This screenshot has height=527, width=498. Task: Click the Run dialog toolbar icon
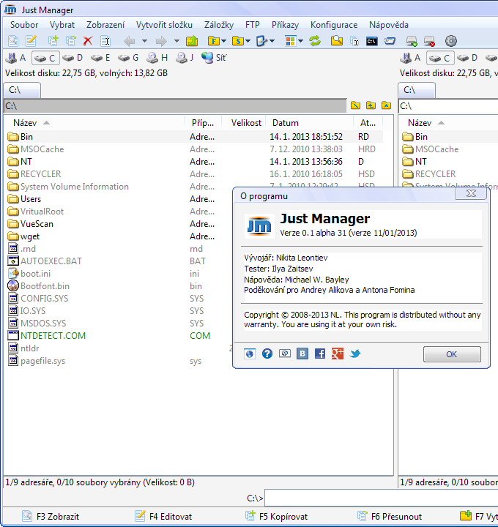(x=390, y=41)
